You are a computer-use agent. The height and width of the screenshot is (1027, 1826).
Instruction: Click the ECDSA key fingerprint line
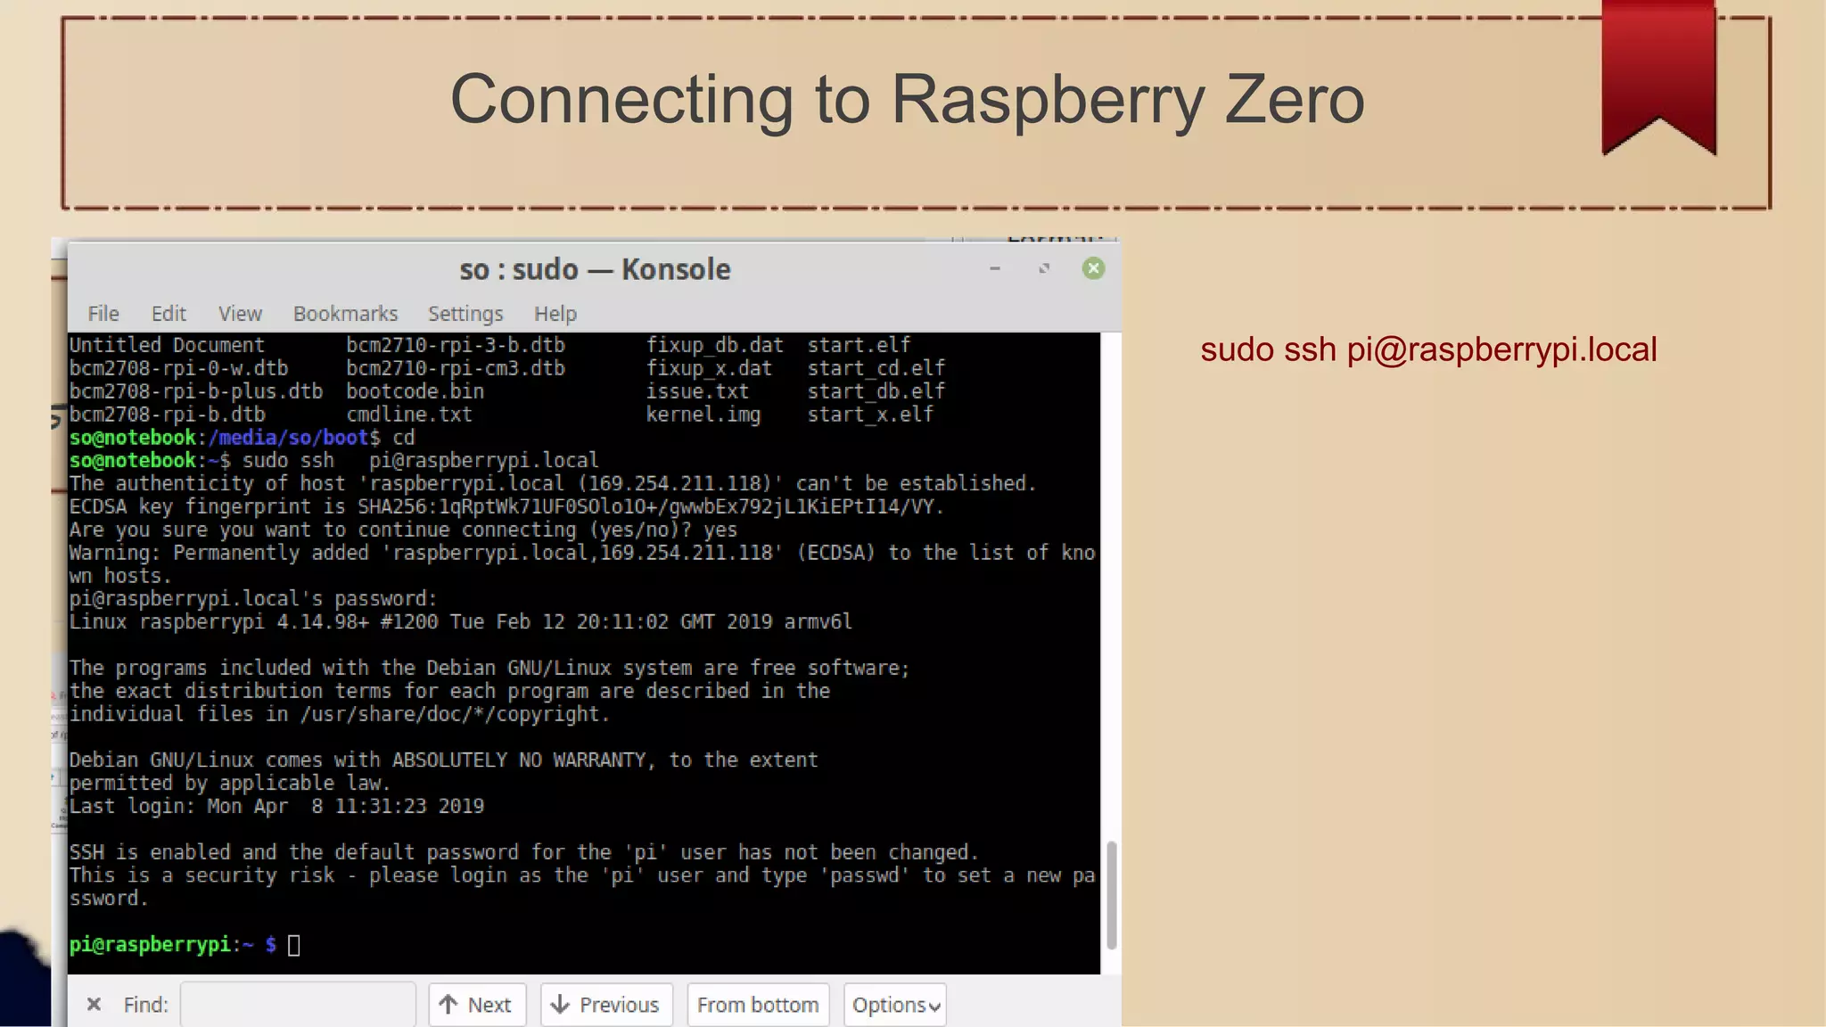pos(506,507)
